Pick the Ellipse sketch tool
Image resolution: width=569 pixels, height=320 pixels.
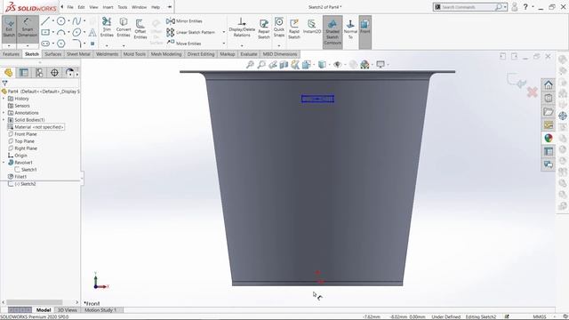76,32
